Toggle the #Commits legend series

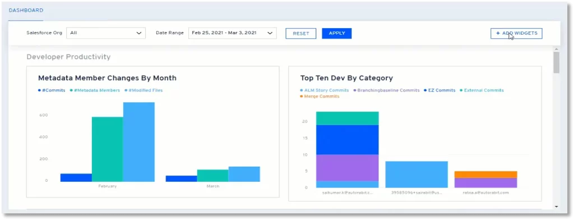(52, 90)
